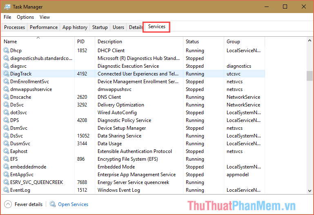Click the gear icon beside embeddedmode
Viewport: 314px width, 215px height.
click(6, 166)
